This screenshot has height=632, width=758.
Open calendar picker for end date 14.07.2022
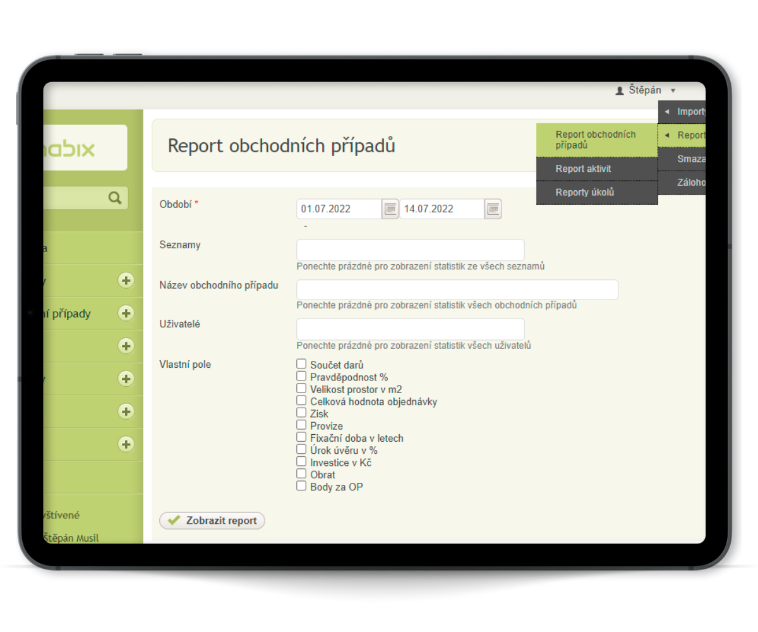click(x=493, y=209)
